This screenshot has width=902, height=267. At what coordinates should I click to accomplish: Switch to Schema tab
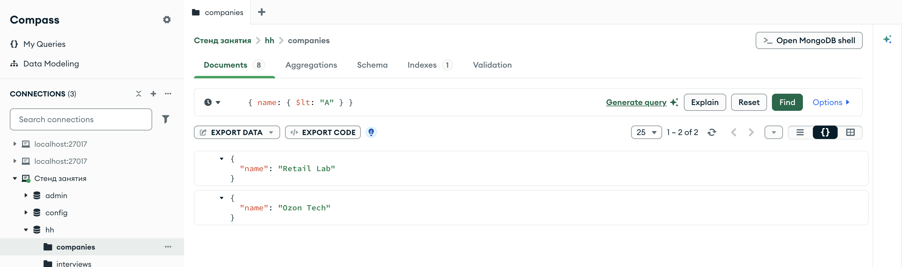click(x=372, y=65)
